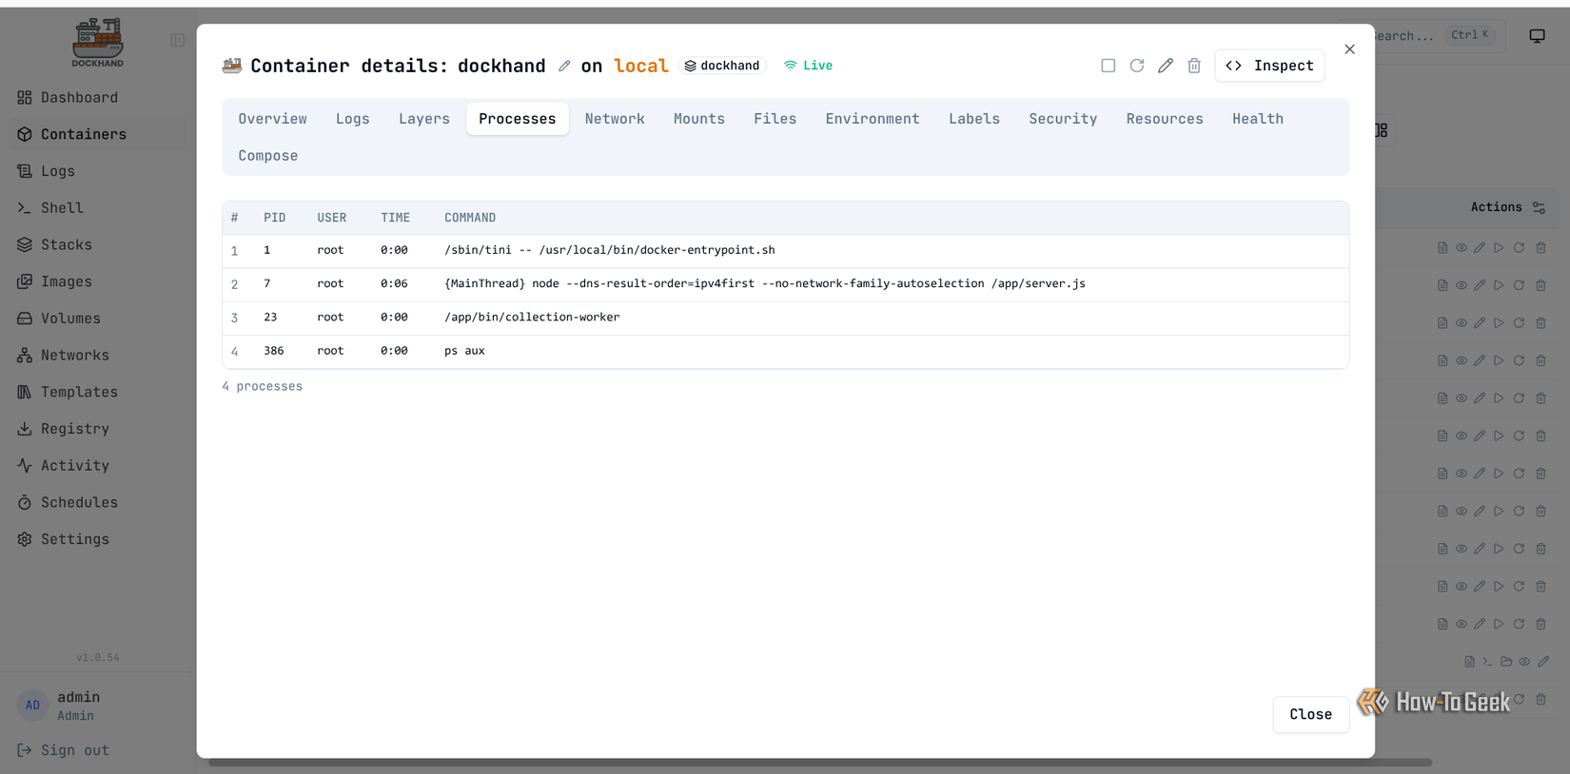Collapse the sidebar with the panel icon
This screenshot has width=1570, height=774.
point(177,40)
